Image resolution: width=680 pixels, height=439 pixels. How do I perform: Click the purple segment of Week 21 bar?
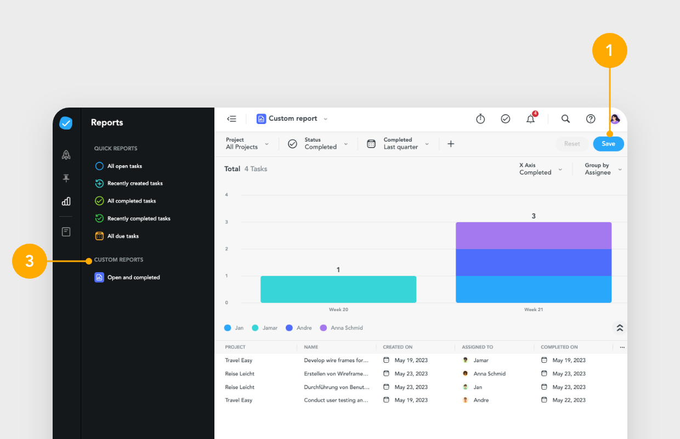(534, 235)
